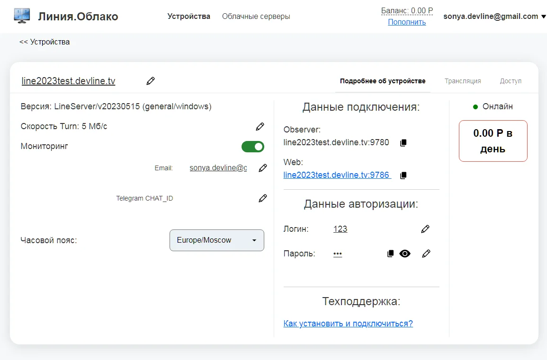Edit the monitoring Email address pencil
547x360 pixels.
click(x=263, y=168)
